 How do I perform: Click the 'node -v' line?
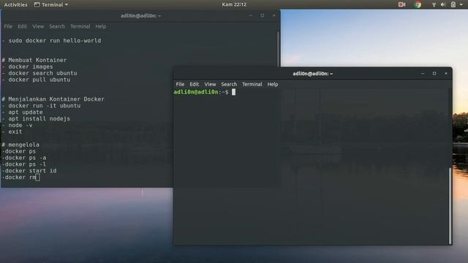(x=20, y=126)
